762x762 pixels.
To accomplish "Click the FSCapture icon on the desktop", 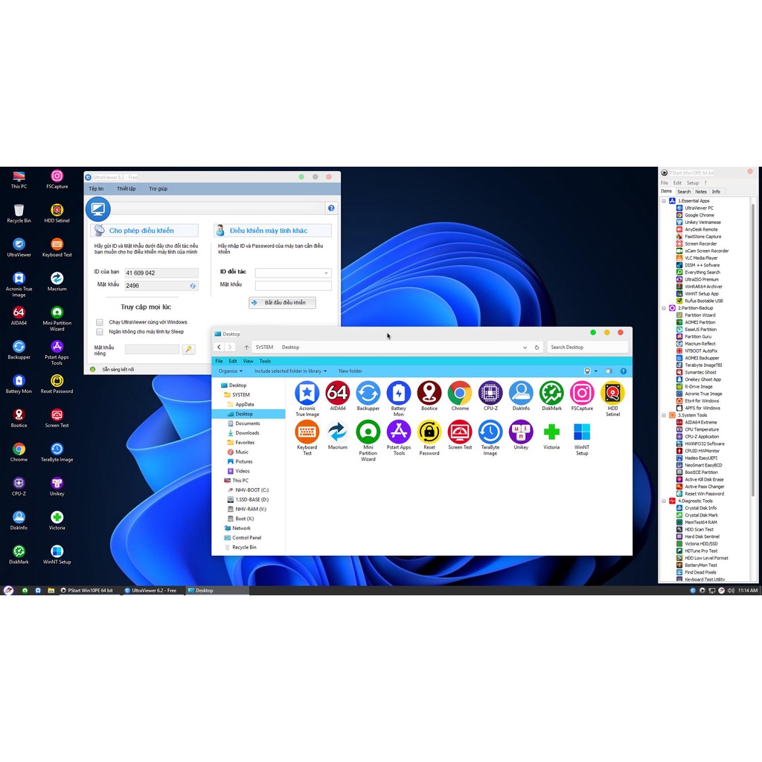I will pyautogui.click(x=57, y=176).
